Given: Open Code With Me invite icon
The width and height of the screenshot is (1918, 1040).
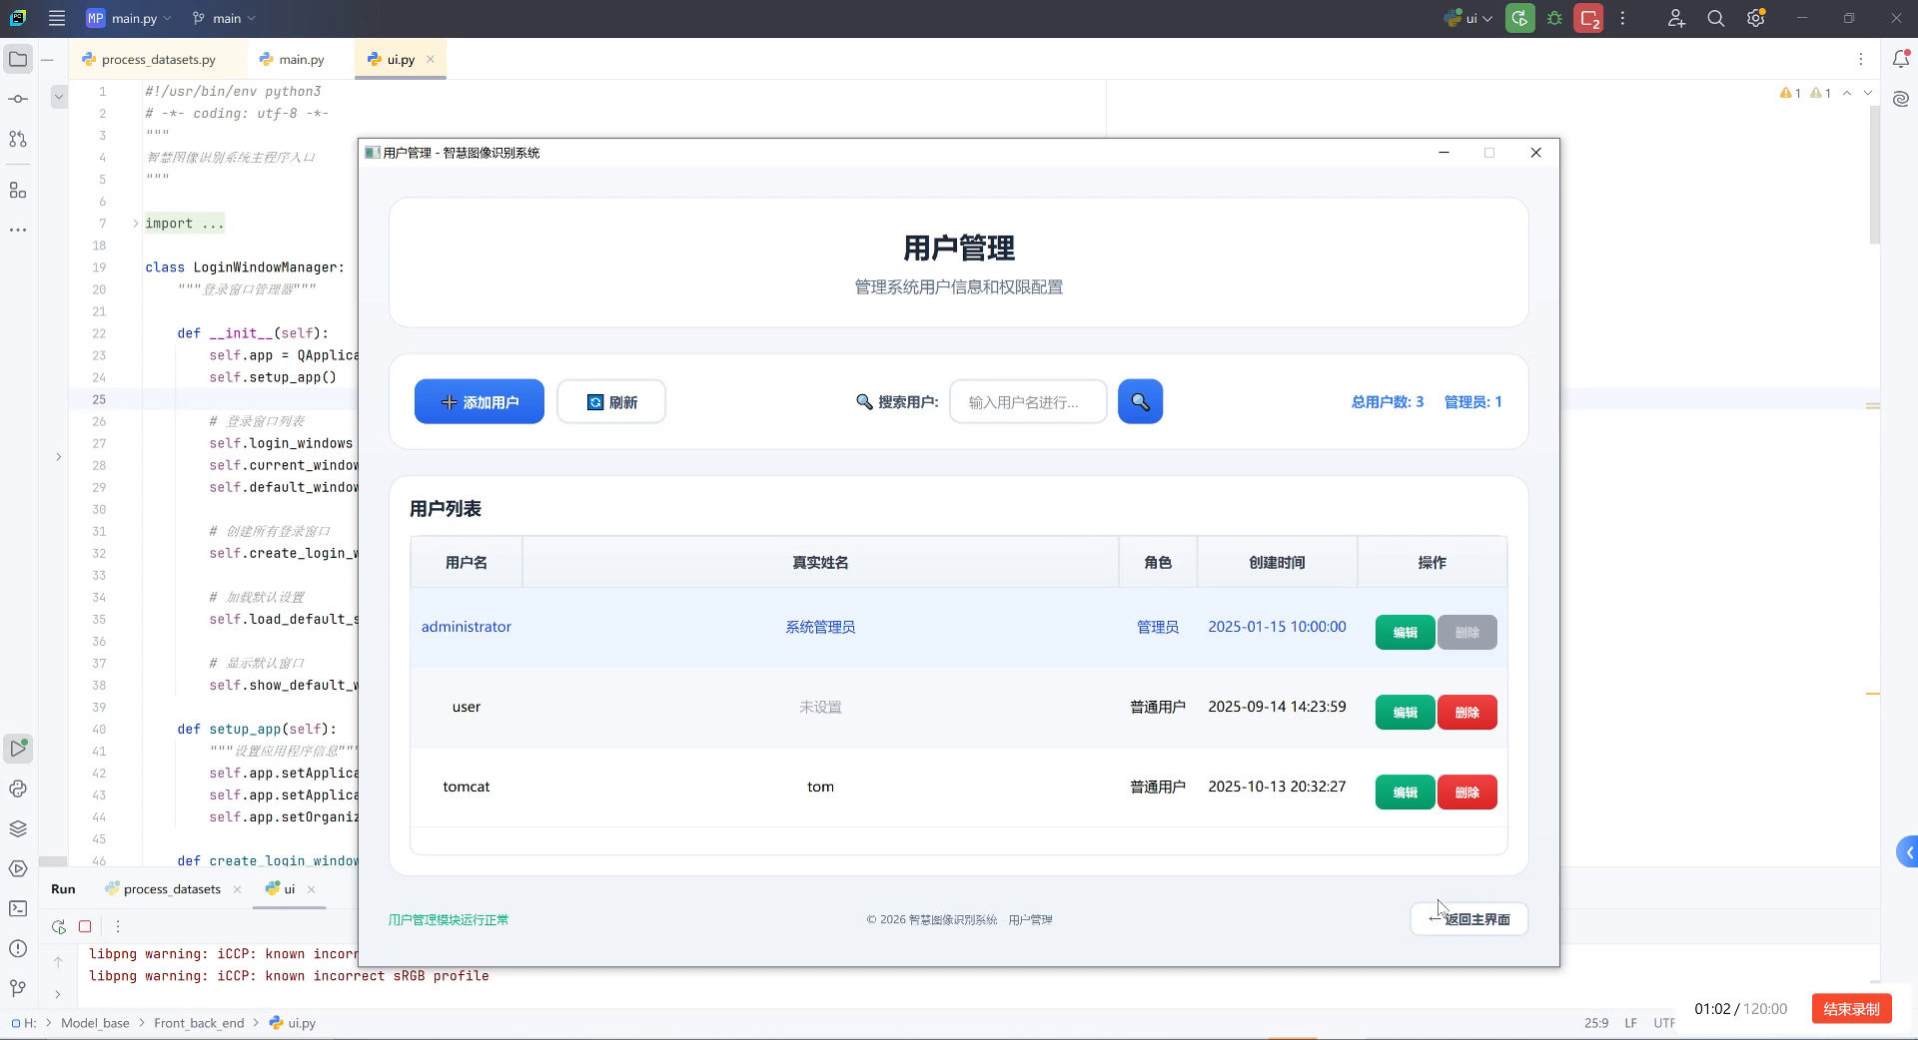Looking at the screenshot, I should [x=1676, y=18].
